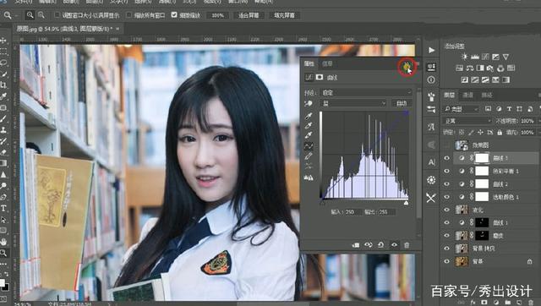Switch to the 通道 tab in Layers panel
541x306 pixels.
(467, 96)
